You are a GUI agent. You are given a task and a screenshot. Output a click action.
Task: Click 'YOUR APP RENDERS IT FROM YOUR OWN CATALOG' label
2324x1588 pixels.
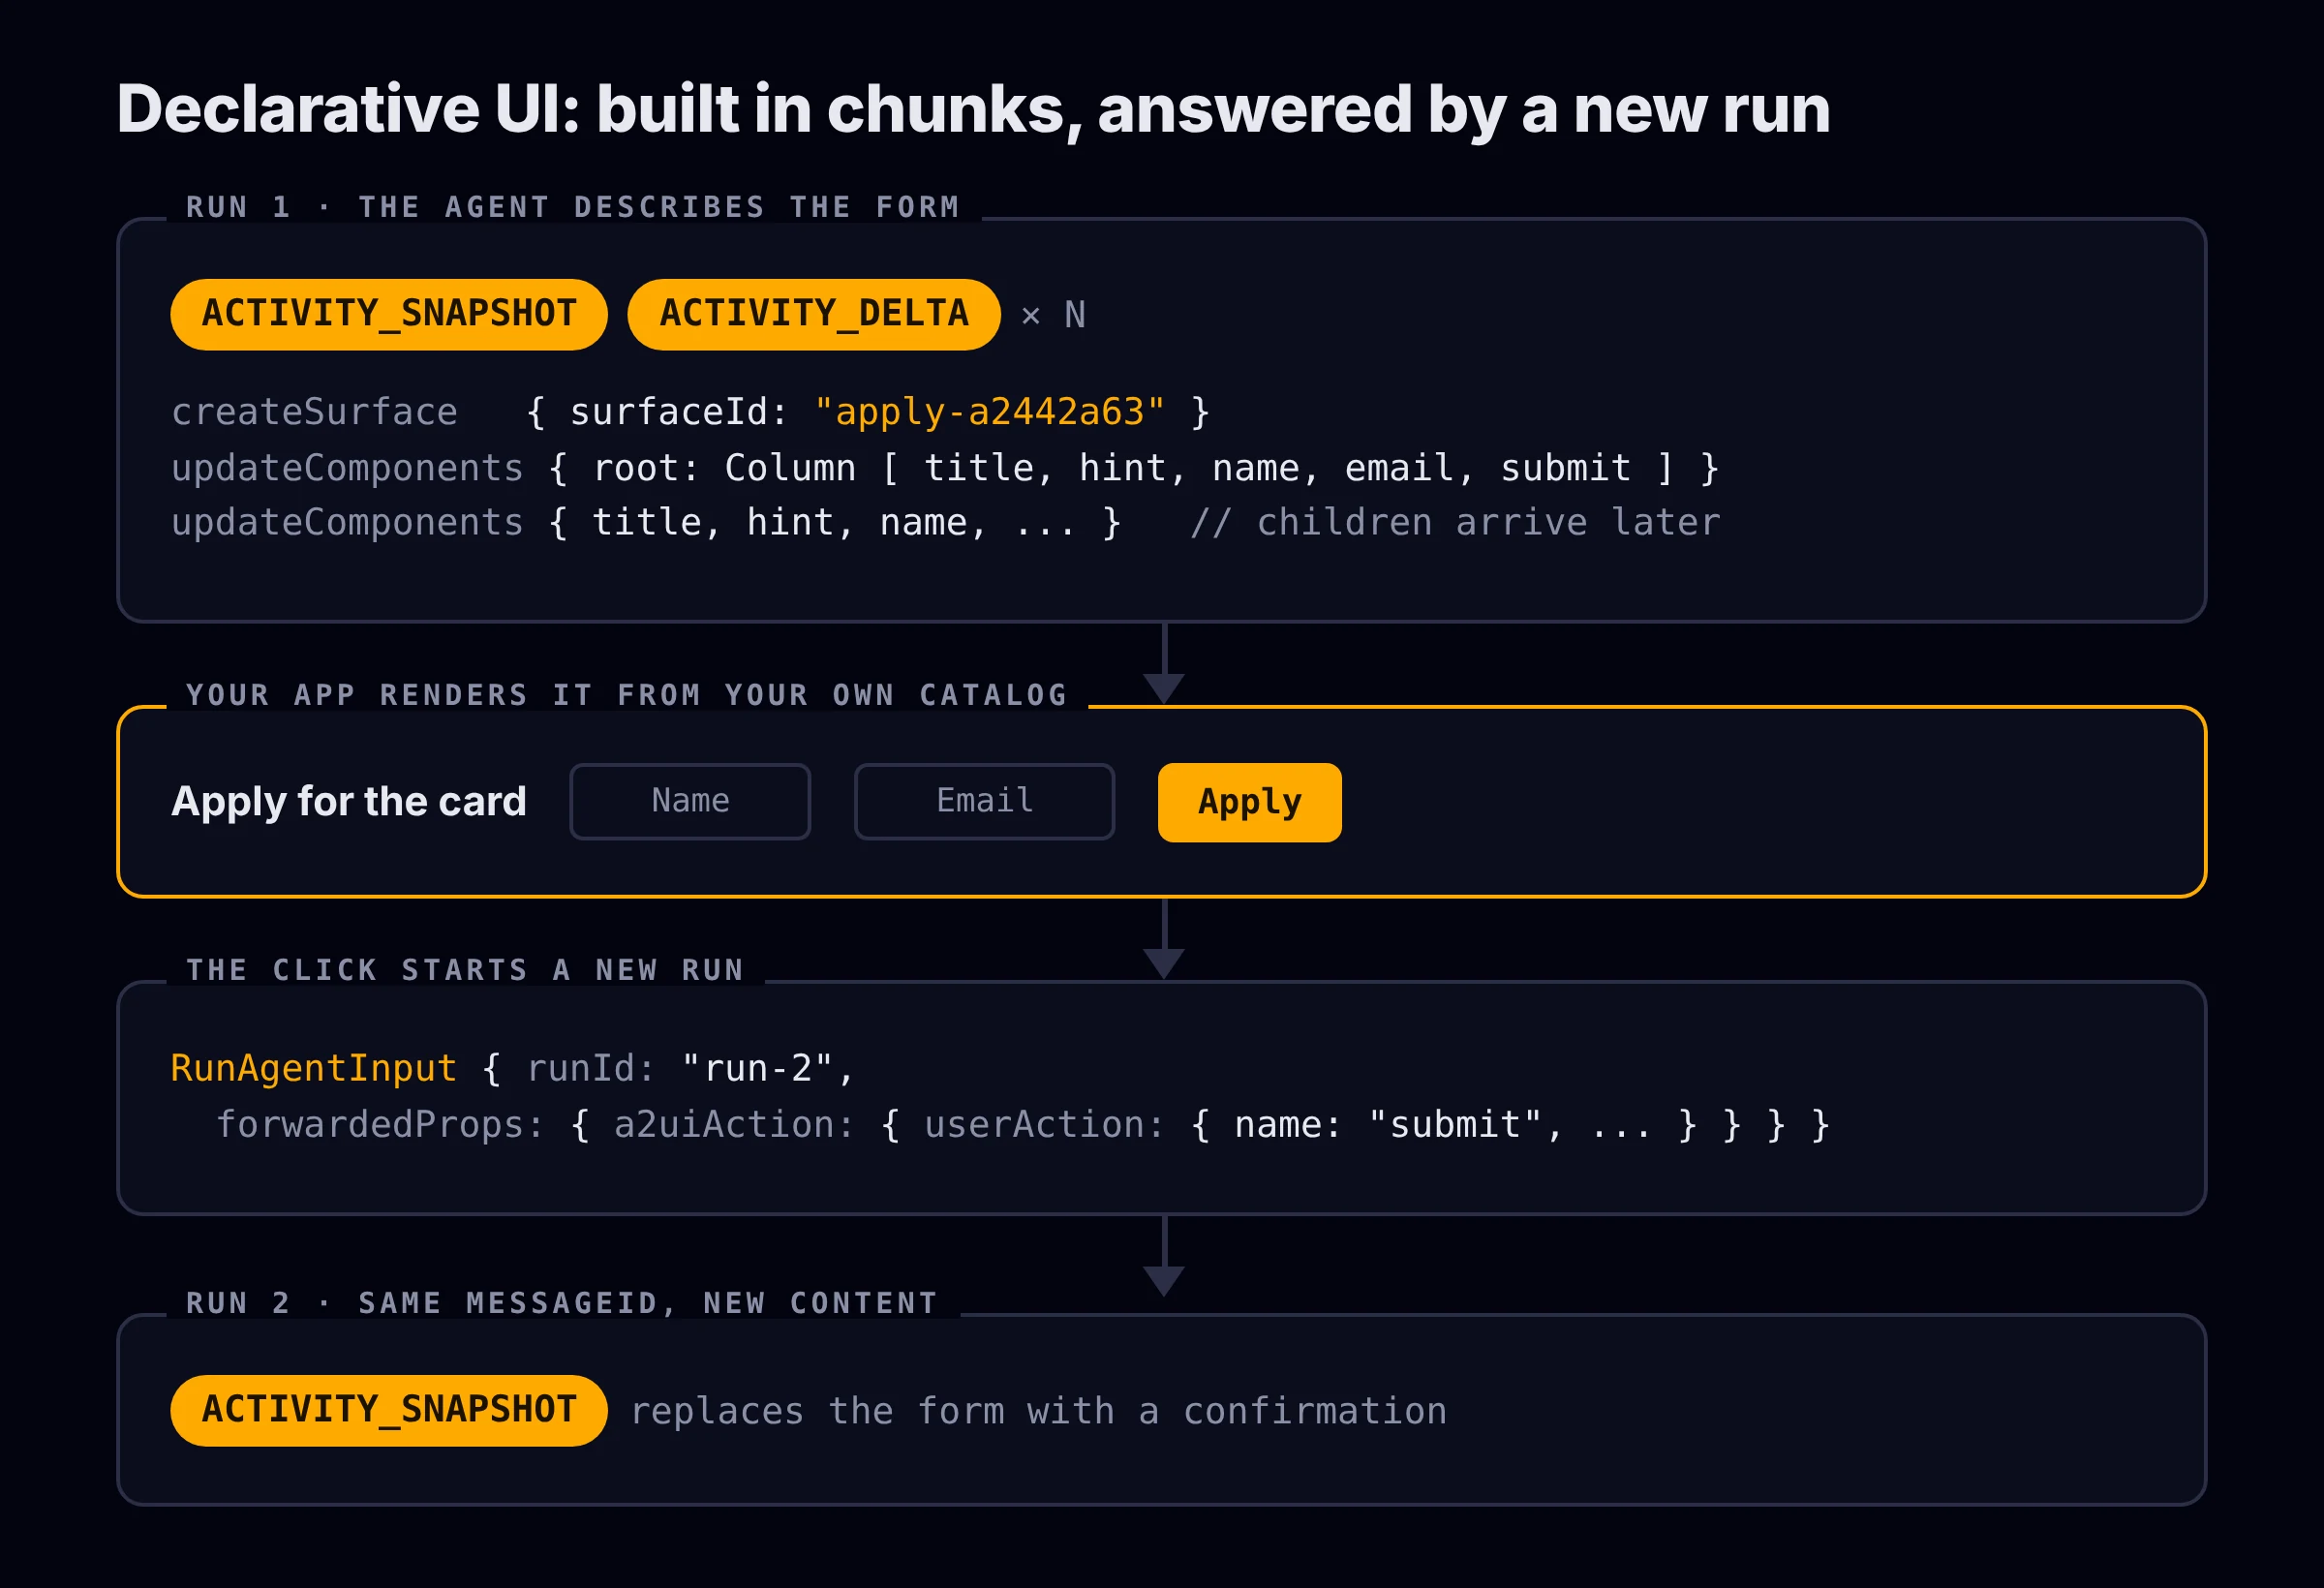click(x=627, y=695)
